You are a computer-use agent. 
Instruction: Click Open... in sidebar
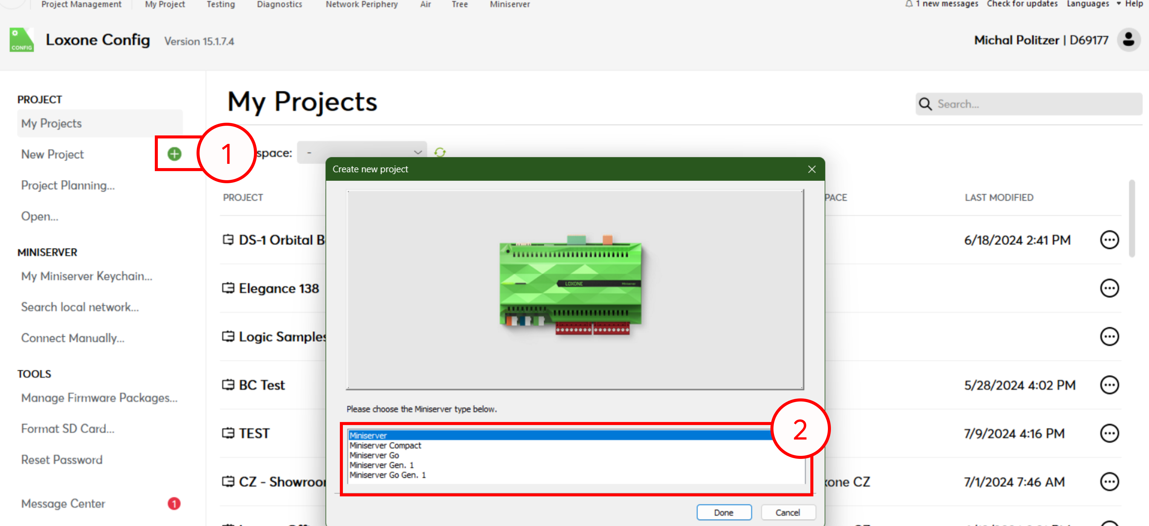click(39, 216)
